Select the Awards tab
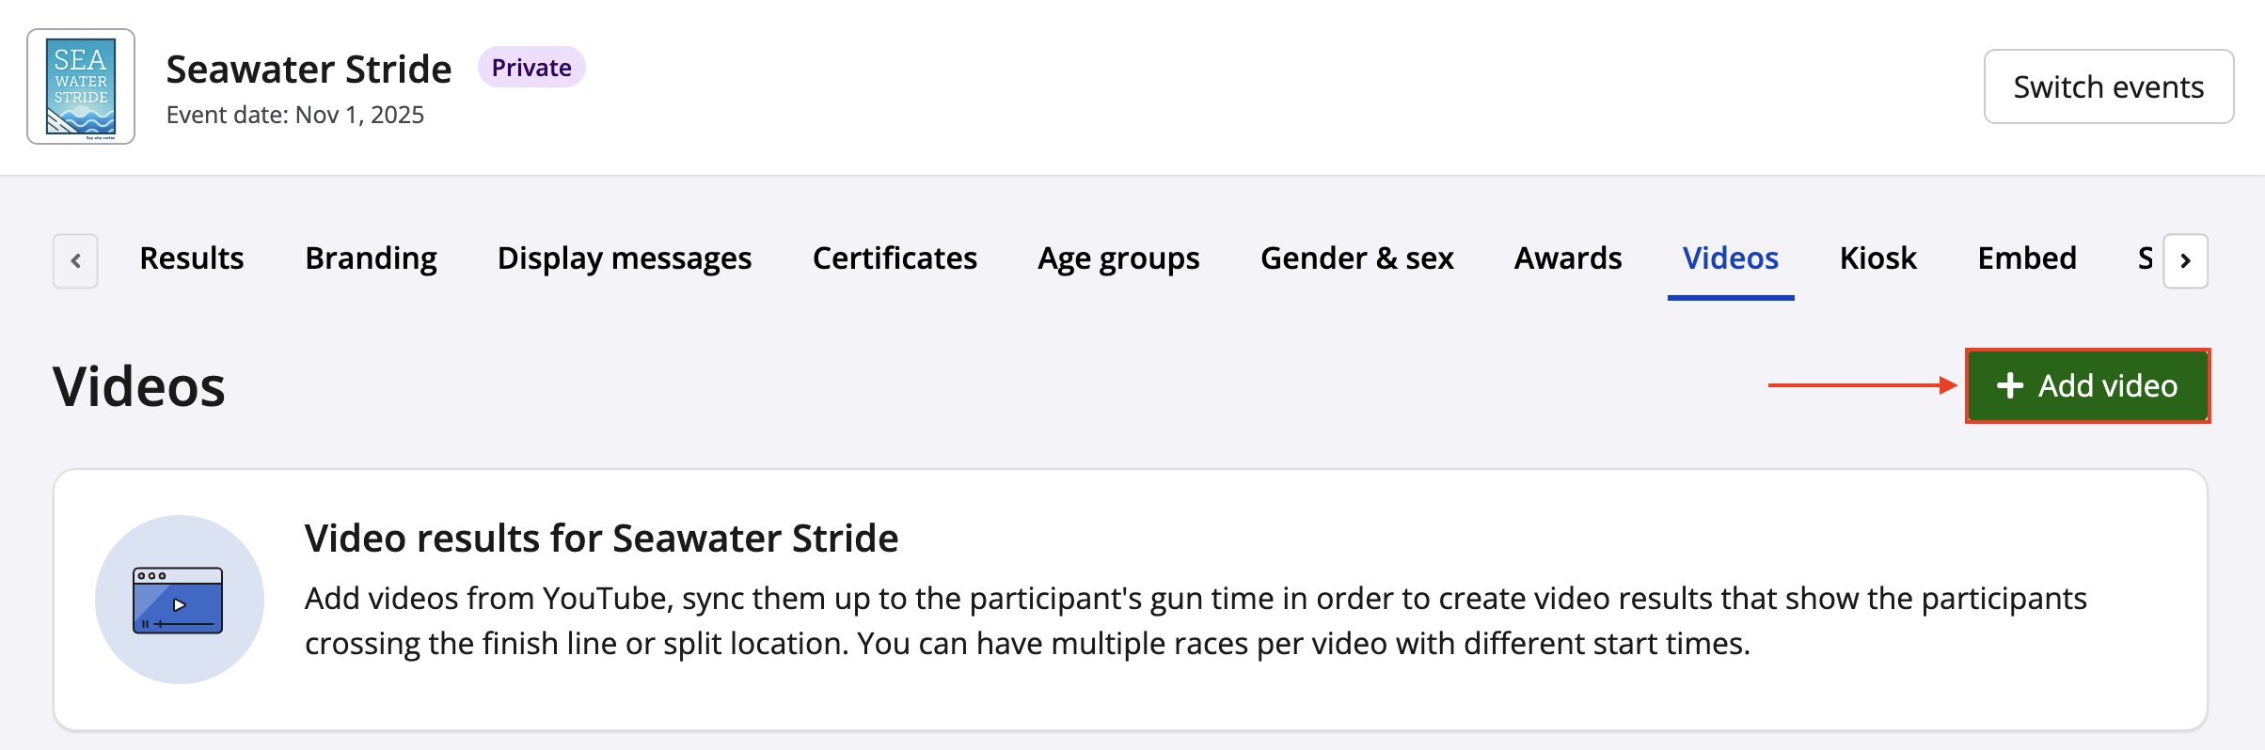Screen dimensions: 2265x750 point(1568,258)
